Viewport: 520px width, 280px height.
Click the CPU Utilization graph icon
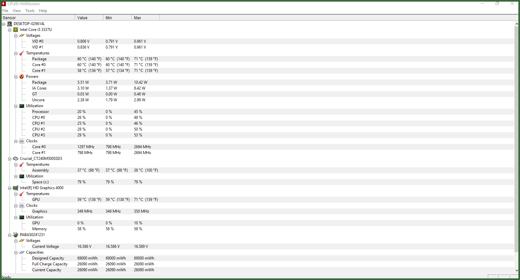click(22, 106)
